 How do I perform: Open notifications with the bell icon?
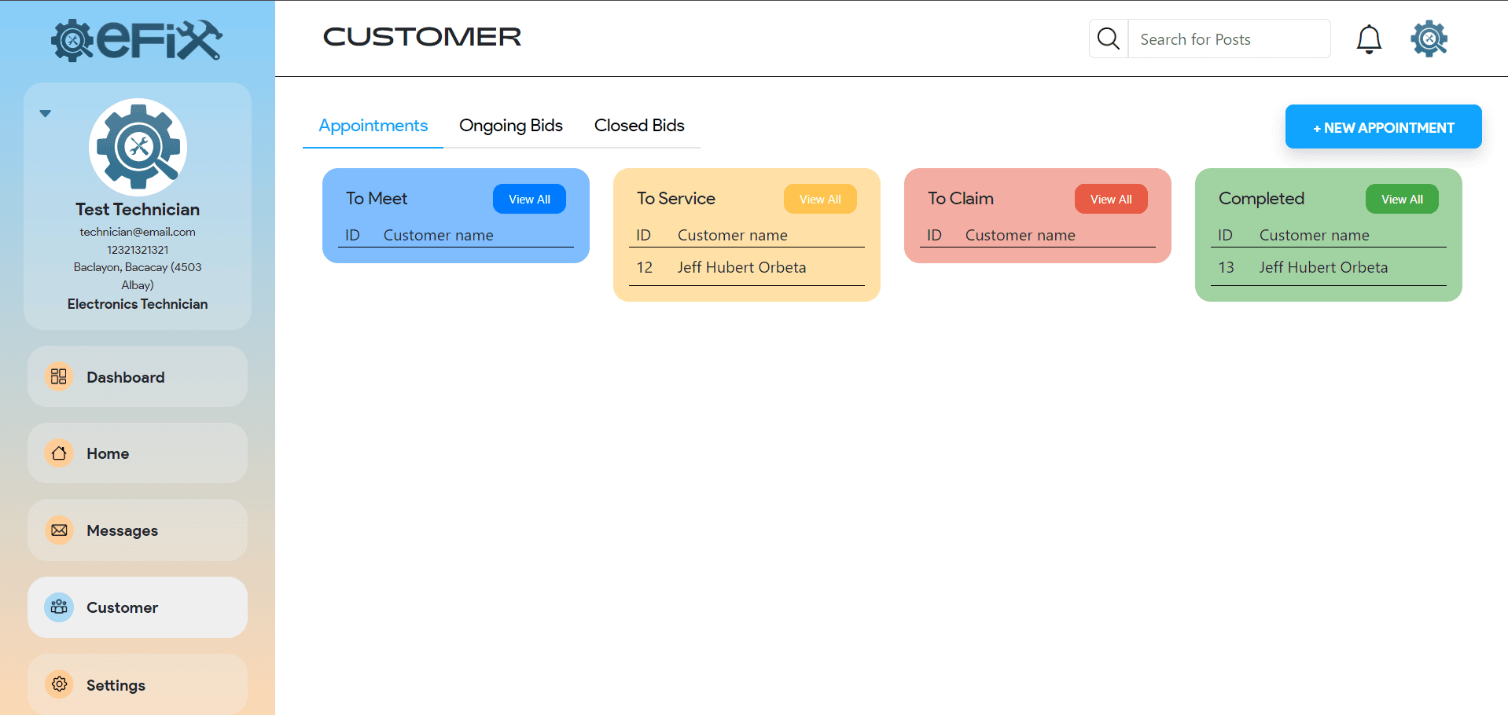coord(1368,38)
